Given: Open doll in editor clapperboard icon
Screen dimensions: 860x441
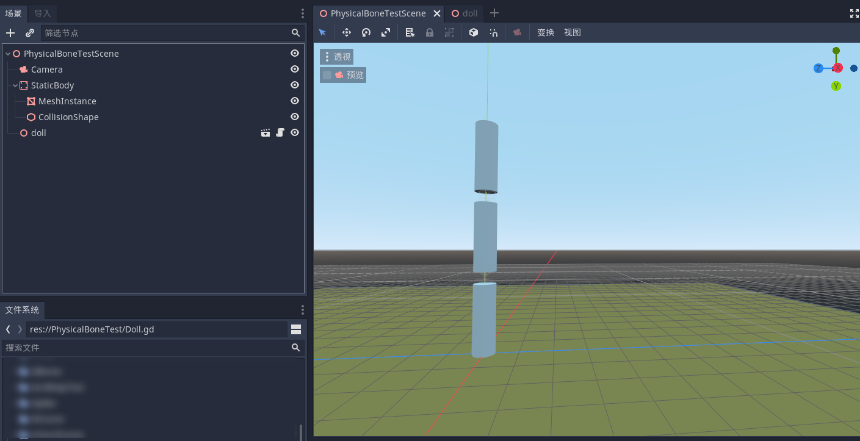Looking at the screenshot, I should (266, 132).
